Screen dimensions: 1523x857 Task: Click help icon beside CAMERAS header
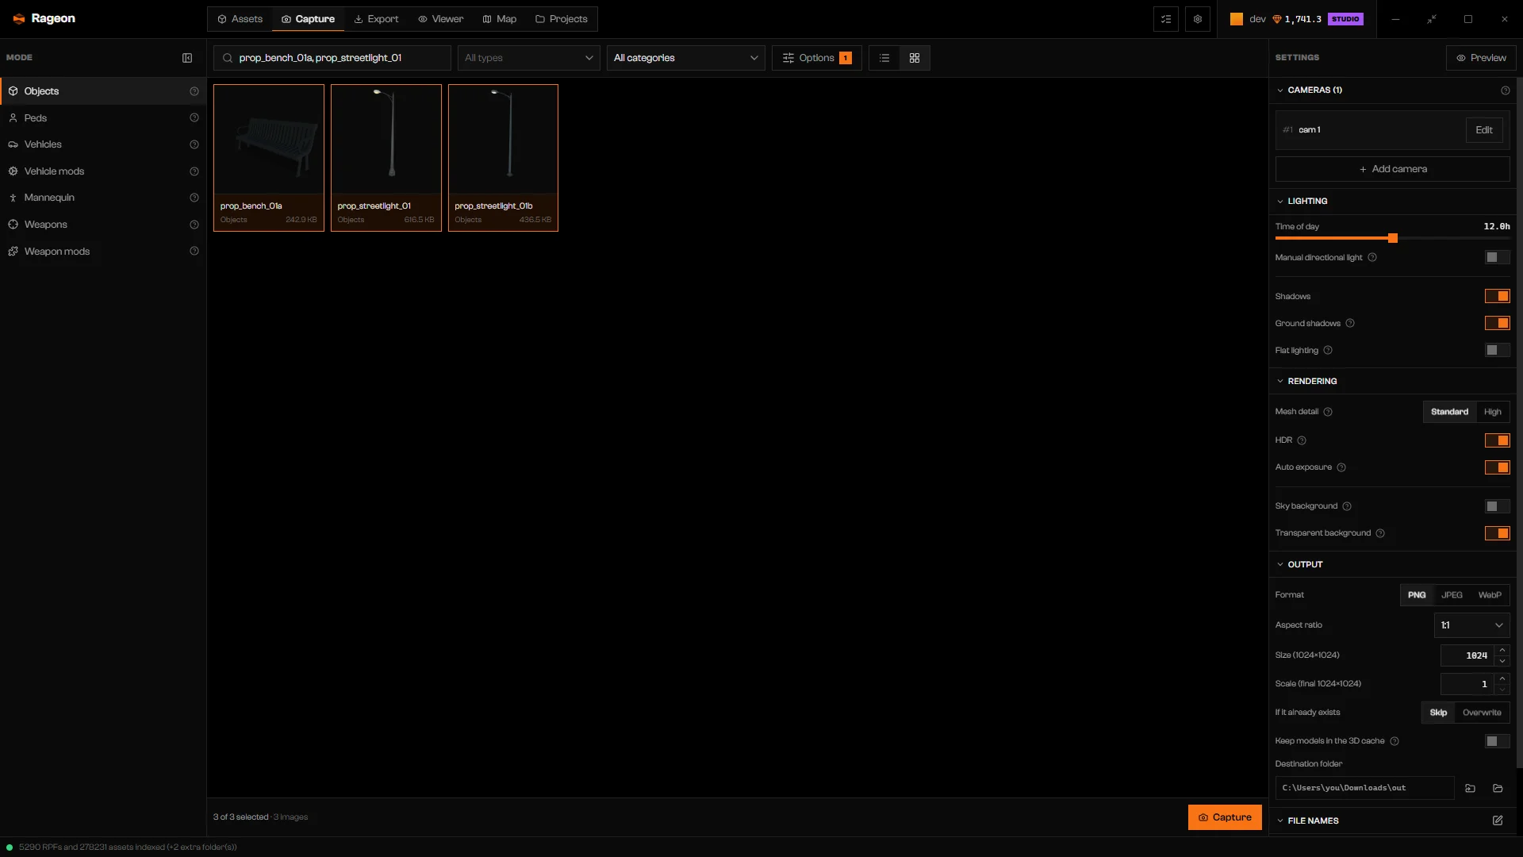coord(1506,90)
